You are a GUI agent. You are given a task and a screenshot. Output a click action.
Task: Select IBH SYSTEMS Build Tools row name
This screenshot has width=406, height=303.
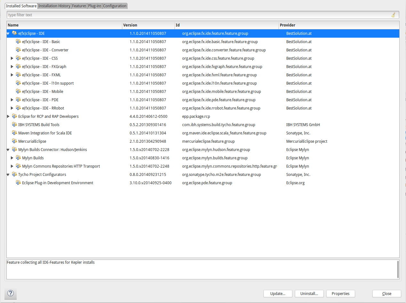[x=39, y=125]
